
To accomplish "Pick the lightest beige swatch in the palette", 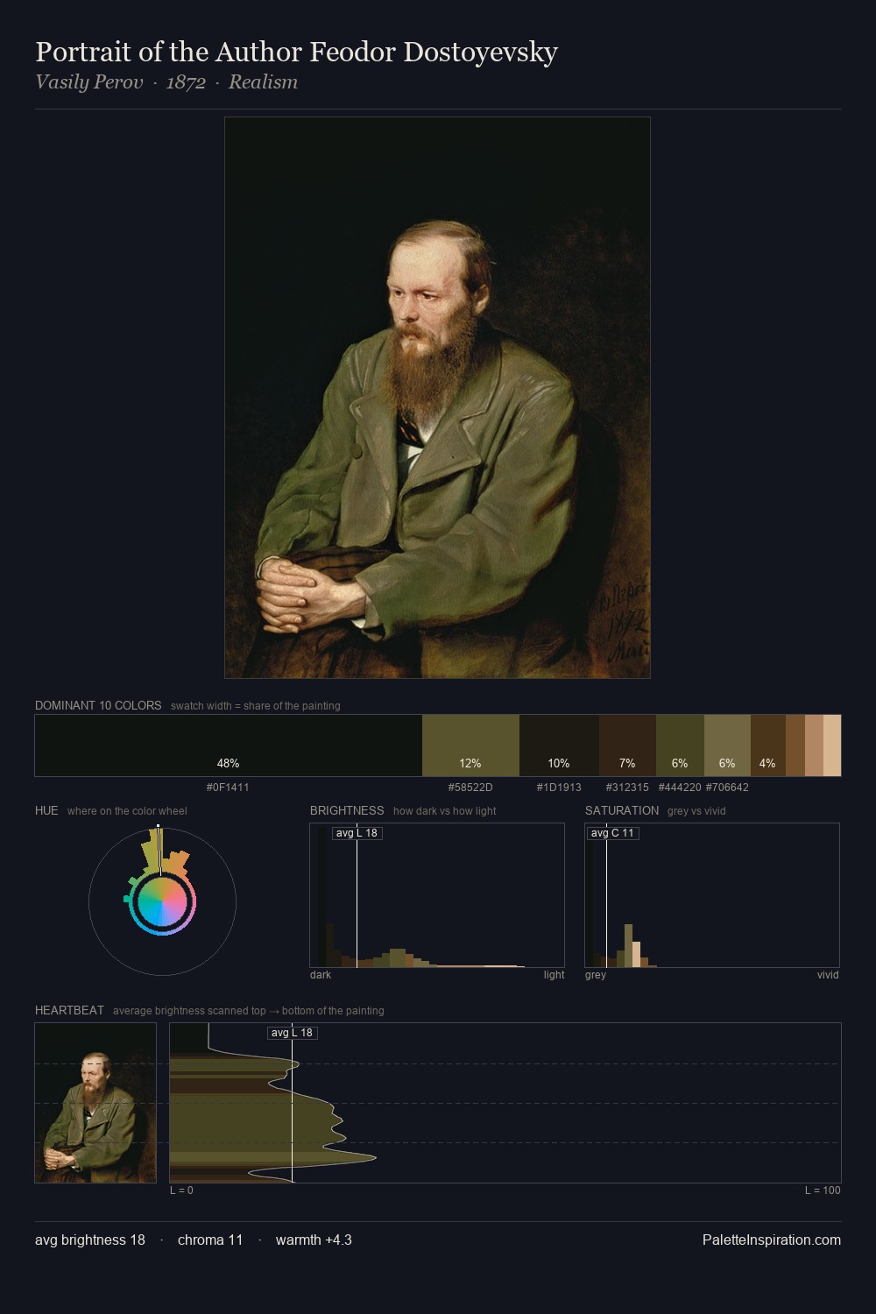I will coord(832,745).
